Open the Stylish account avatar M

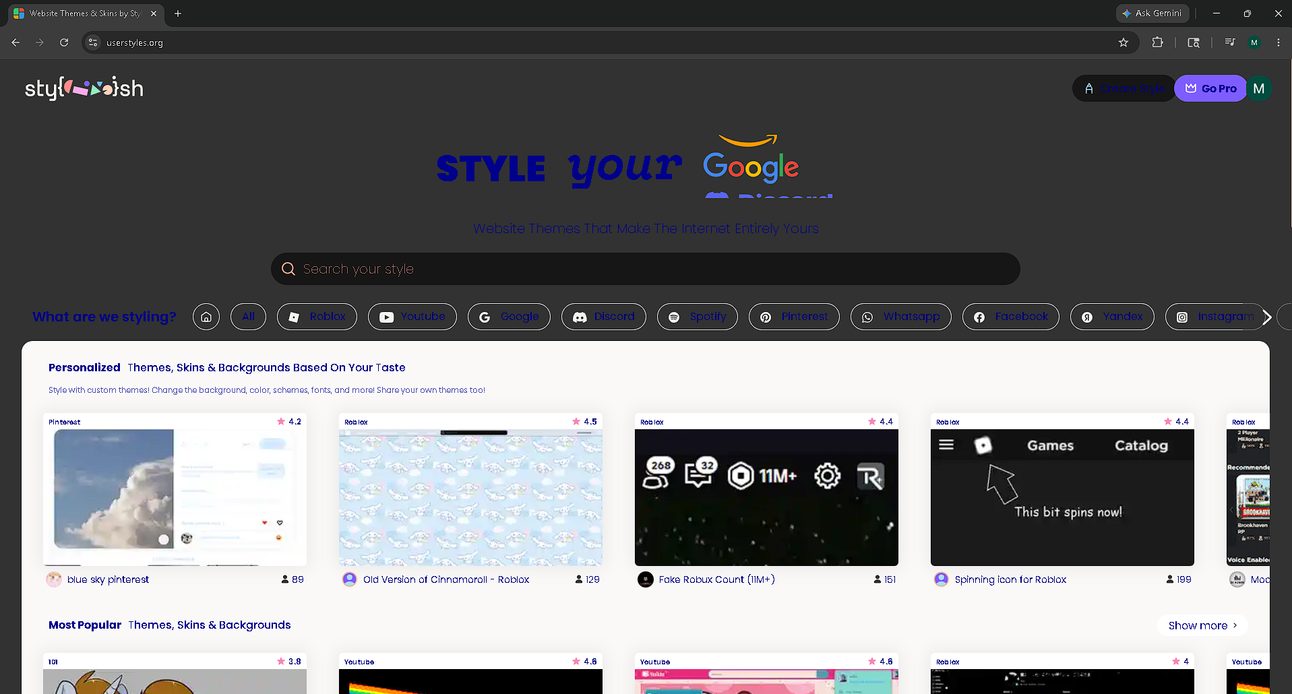coord(1258,88)
